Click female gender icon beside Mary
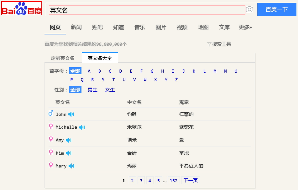This screenshot has width=298, height=190. (x=51, y=165)
